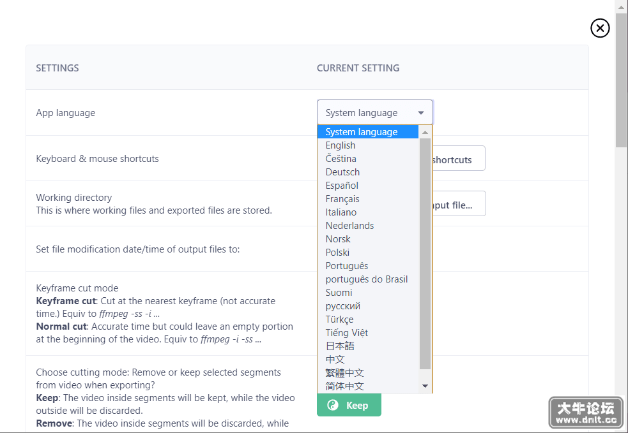Click the 'SETTINGS' column header

point(57,68)
